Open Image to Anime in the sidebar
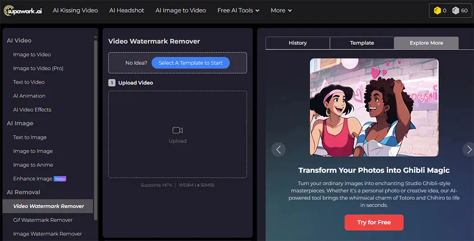The image size is (474, 241). point(33,165)
